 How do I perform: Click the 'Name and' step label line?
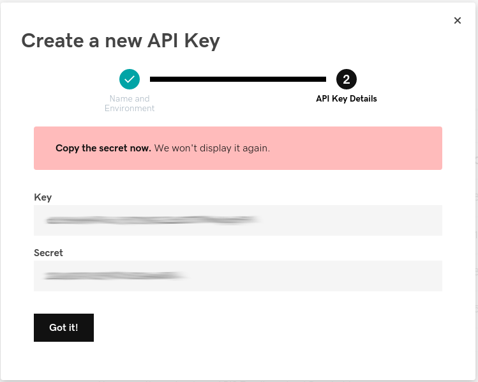tap(130, 99)
